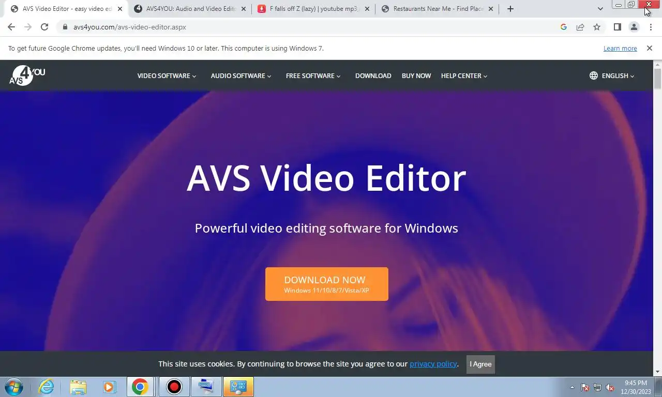Image resolution: width=662 pixels, height=397 pixels.
Task: Dismiss the Chrome update notification bar
Action: pos(650,48)
